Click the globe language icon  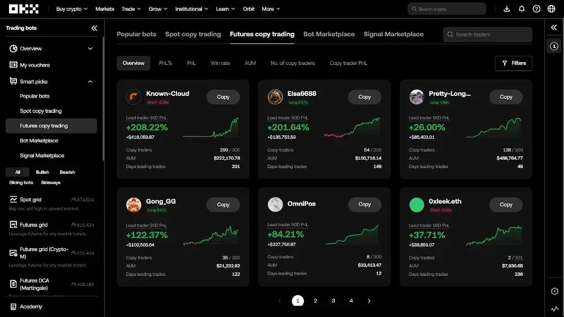552,8
